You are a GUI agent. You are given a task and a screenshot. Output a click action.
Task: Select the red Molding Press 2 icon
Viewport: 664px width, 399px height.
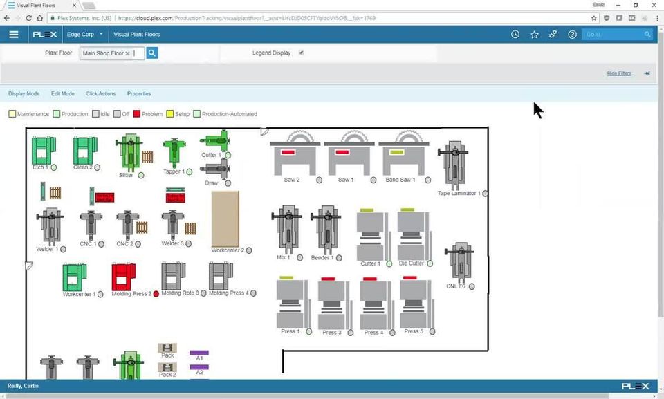(123, 277)
